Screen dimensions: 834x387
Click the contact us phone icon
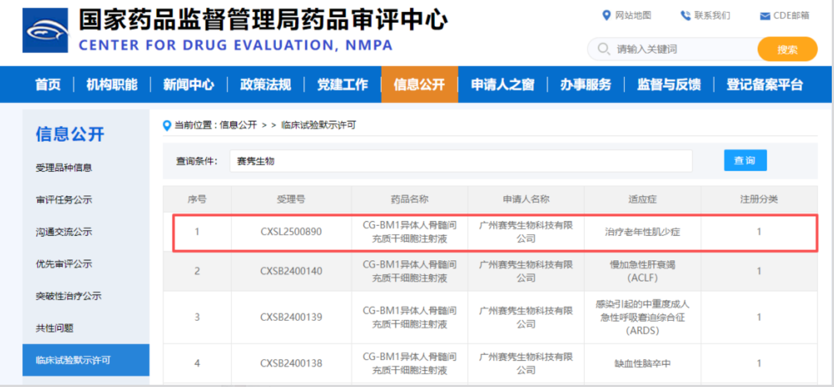point(685,16)
